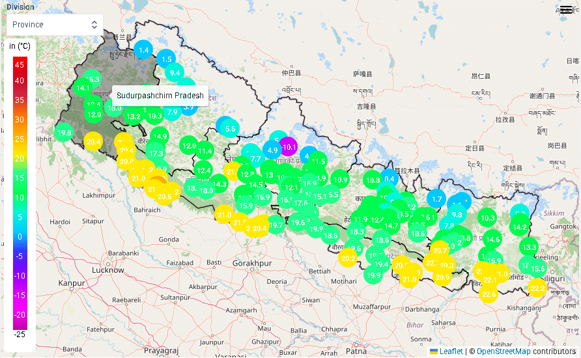Open the OpenStreetMap contributors link
Viewport: 581px width, 358px height.
[x=503, y=351]
